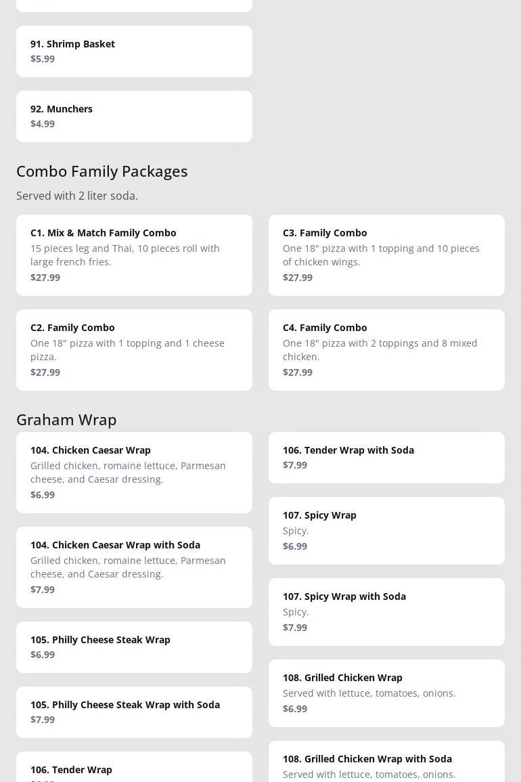The image size is (521, 782).
Task: Choose the C2. Family Combo card
Action: pos(134,349)
